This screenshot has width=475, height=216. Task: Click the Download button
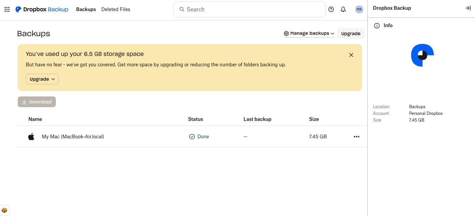(x=37, y=102)
